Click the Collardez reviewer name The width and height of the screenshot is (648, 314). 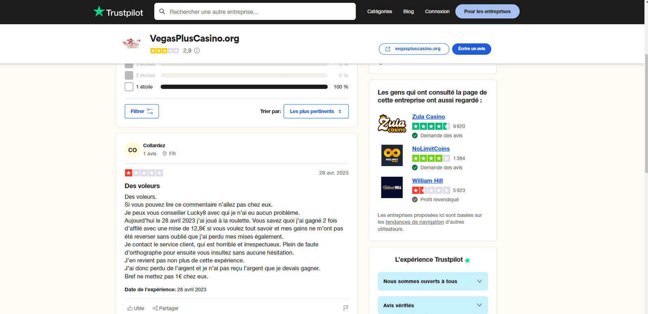pyautogui.click(x=154, y=145)
